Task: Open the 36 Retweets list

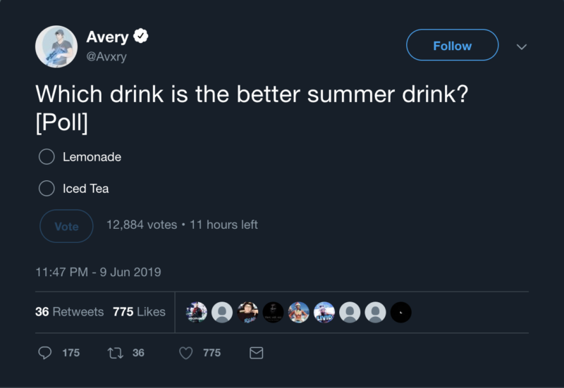Action: pyautogui.click(x=69, y=312)
